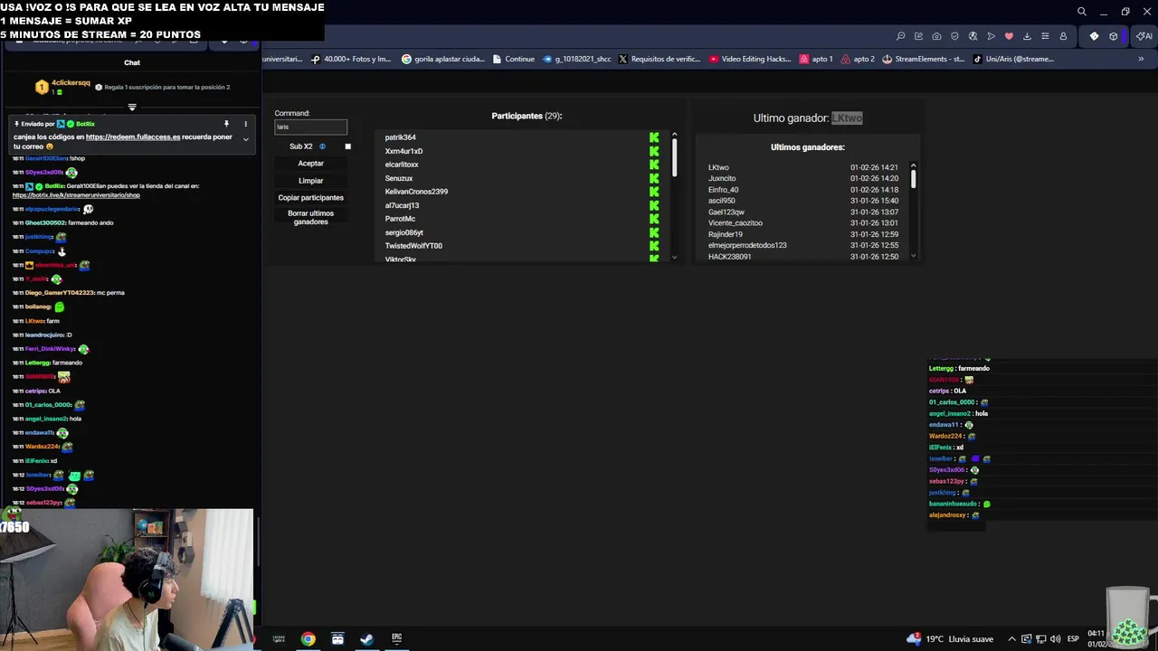Open the downloads icon in browser toolbar

1027,36
